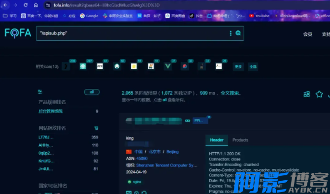The height and width of the screenshot is (194, 330).
Task: Open the fingerprint ranking filter funnel
Action: (96, 128)
